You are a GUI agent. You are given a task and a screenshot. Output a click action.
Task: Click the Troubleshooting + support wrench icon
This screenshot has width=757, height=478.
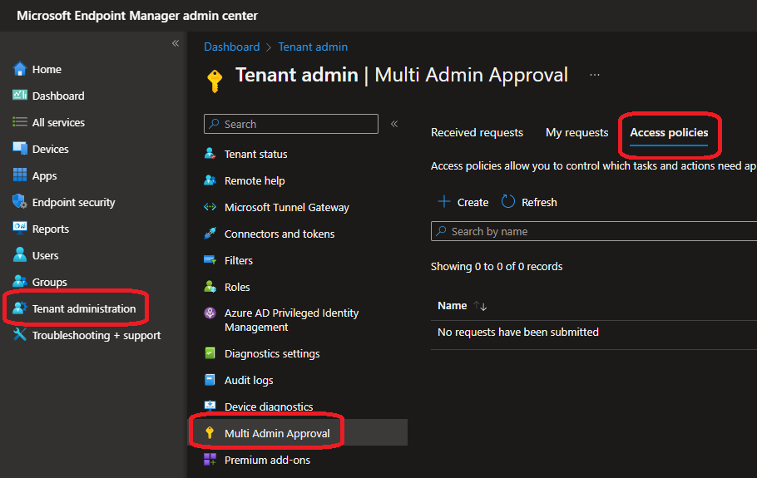click(20, 335)
